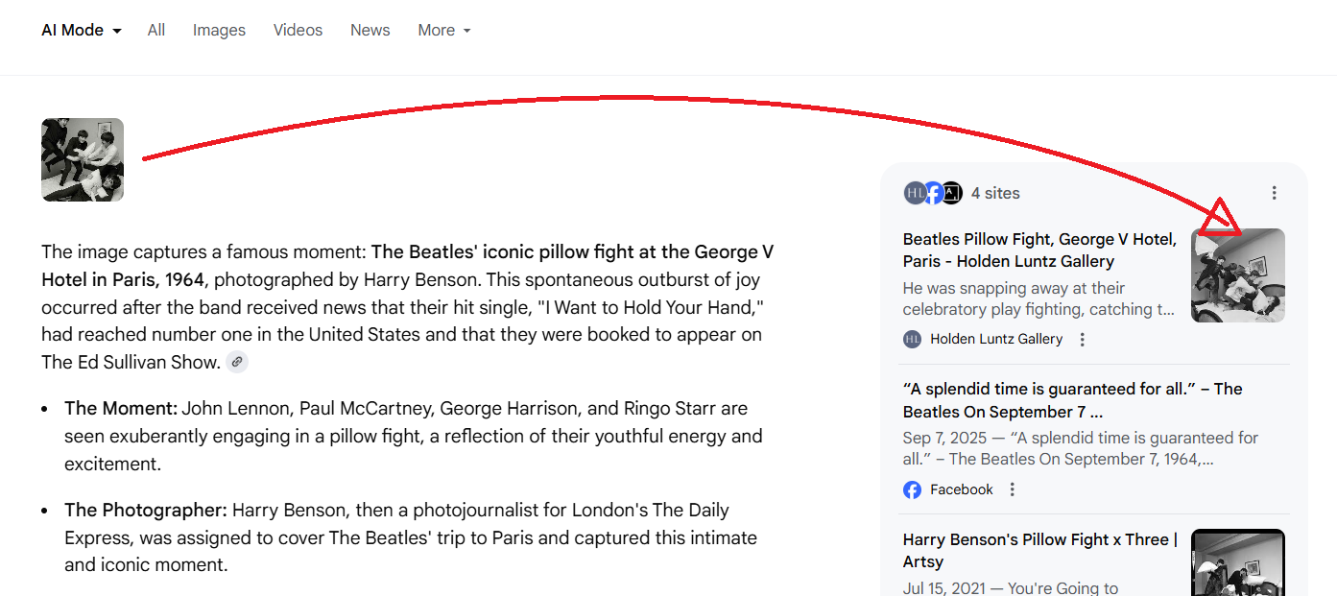The height and width of the screenshot is (596, 1337).
Task: Click 'The Photographer:' bullet heading
Action: [x=146, y=511]
